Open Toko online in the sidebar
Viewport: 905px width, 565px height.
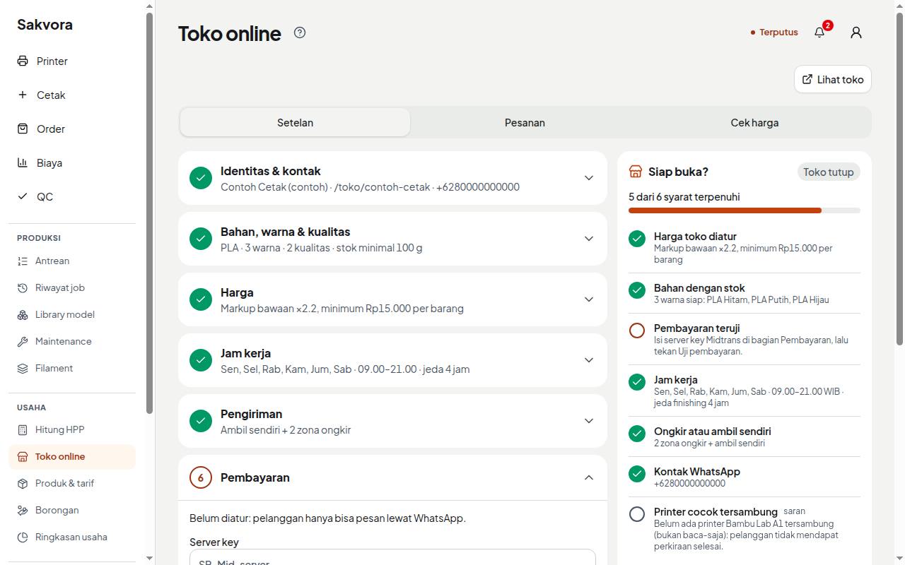(72, 457)
